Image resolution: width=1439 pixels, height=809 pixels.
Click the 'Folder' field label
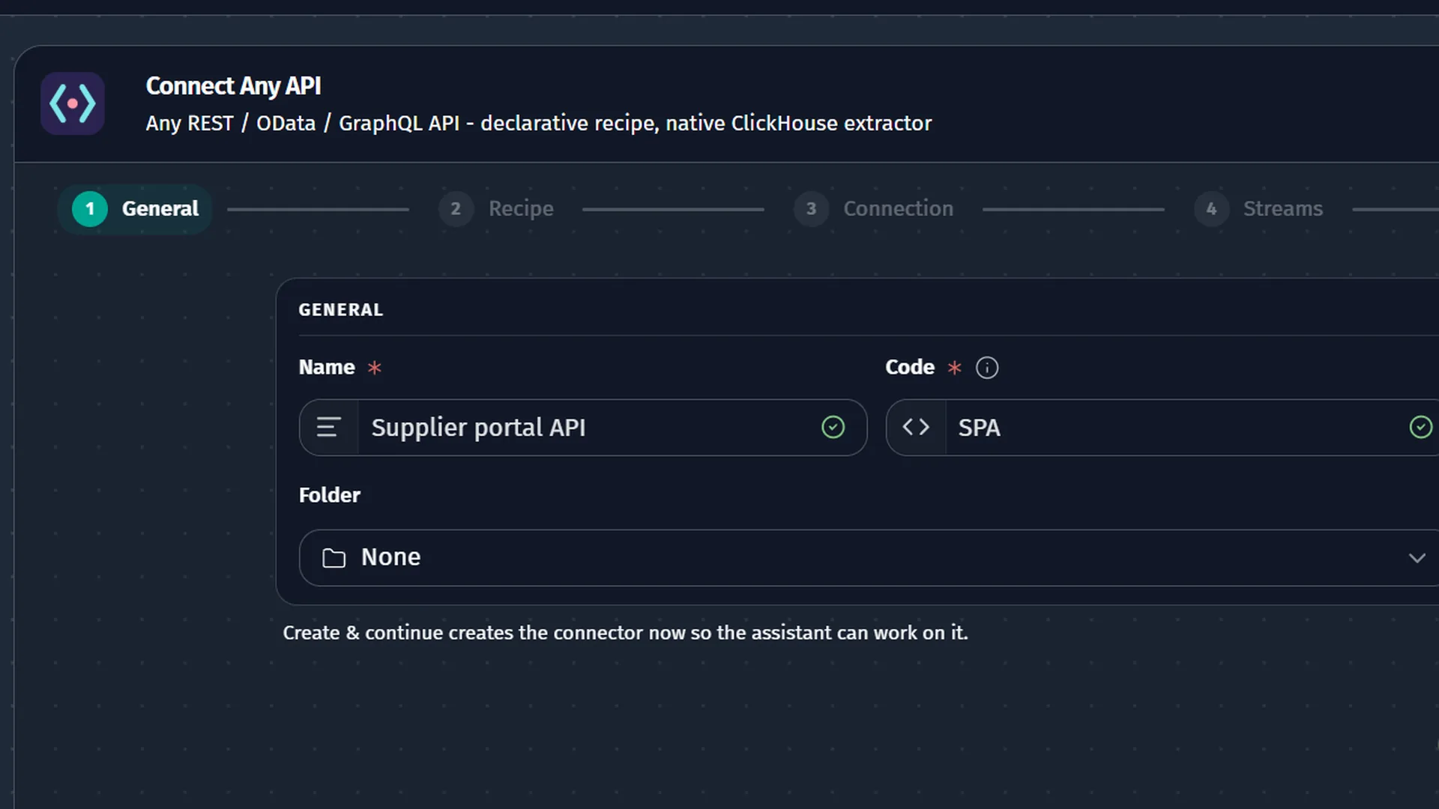[x=330, y=495]
